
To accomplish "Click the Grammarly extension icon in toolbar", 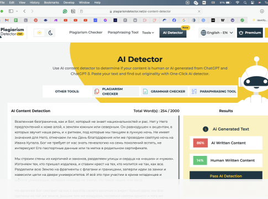I will (x=65, y=12).
